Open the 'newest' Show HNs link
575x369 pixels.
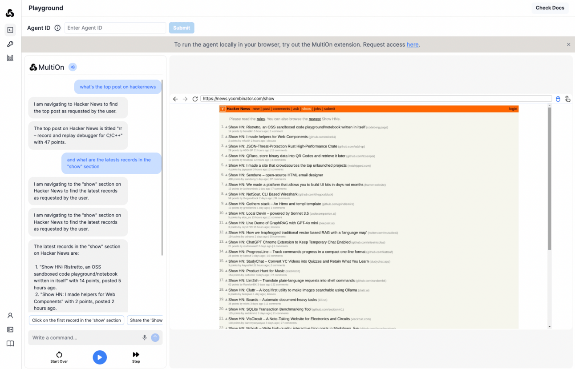315,119
